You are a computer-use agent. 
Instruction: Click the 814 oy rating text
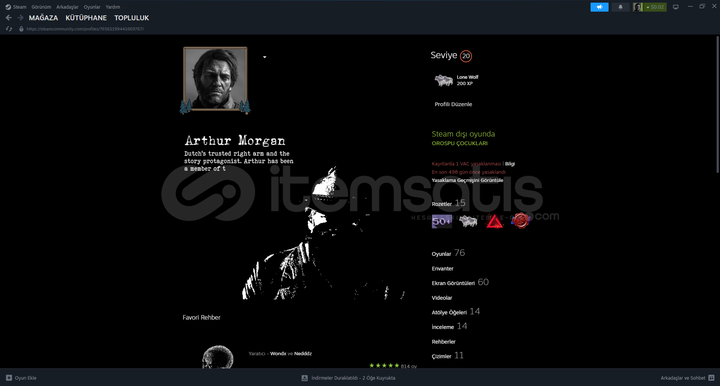tap(409, 366)
